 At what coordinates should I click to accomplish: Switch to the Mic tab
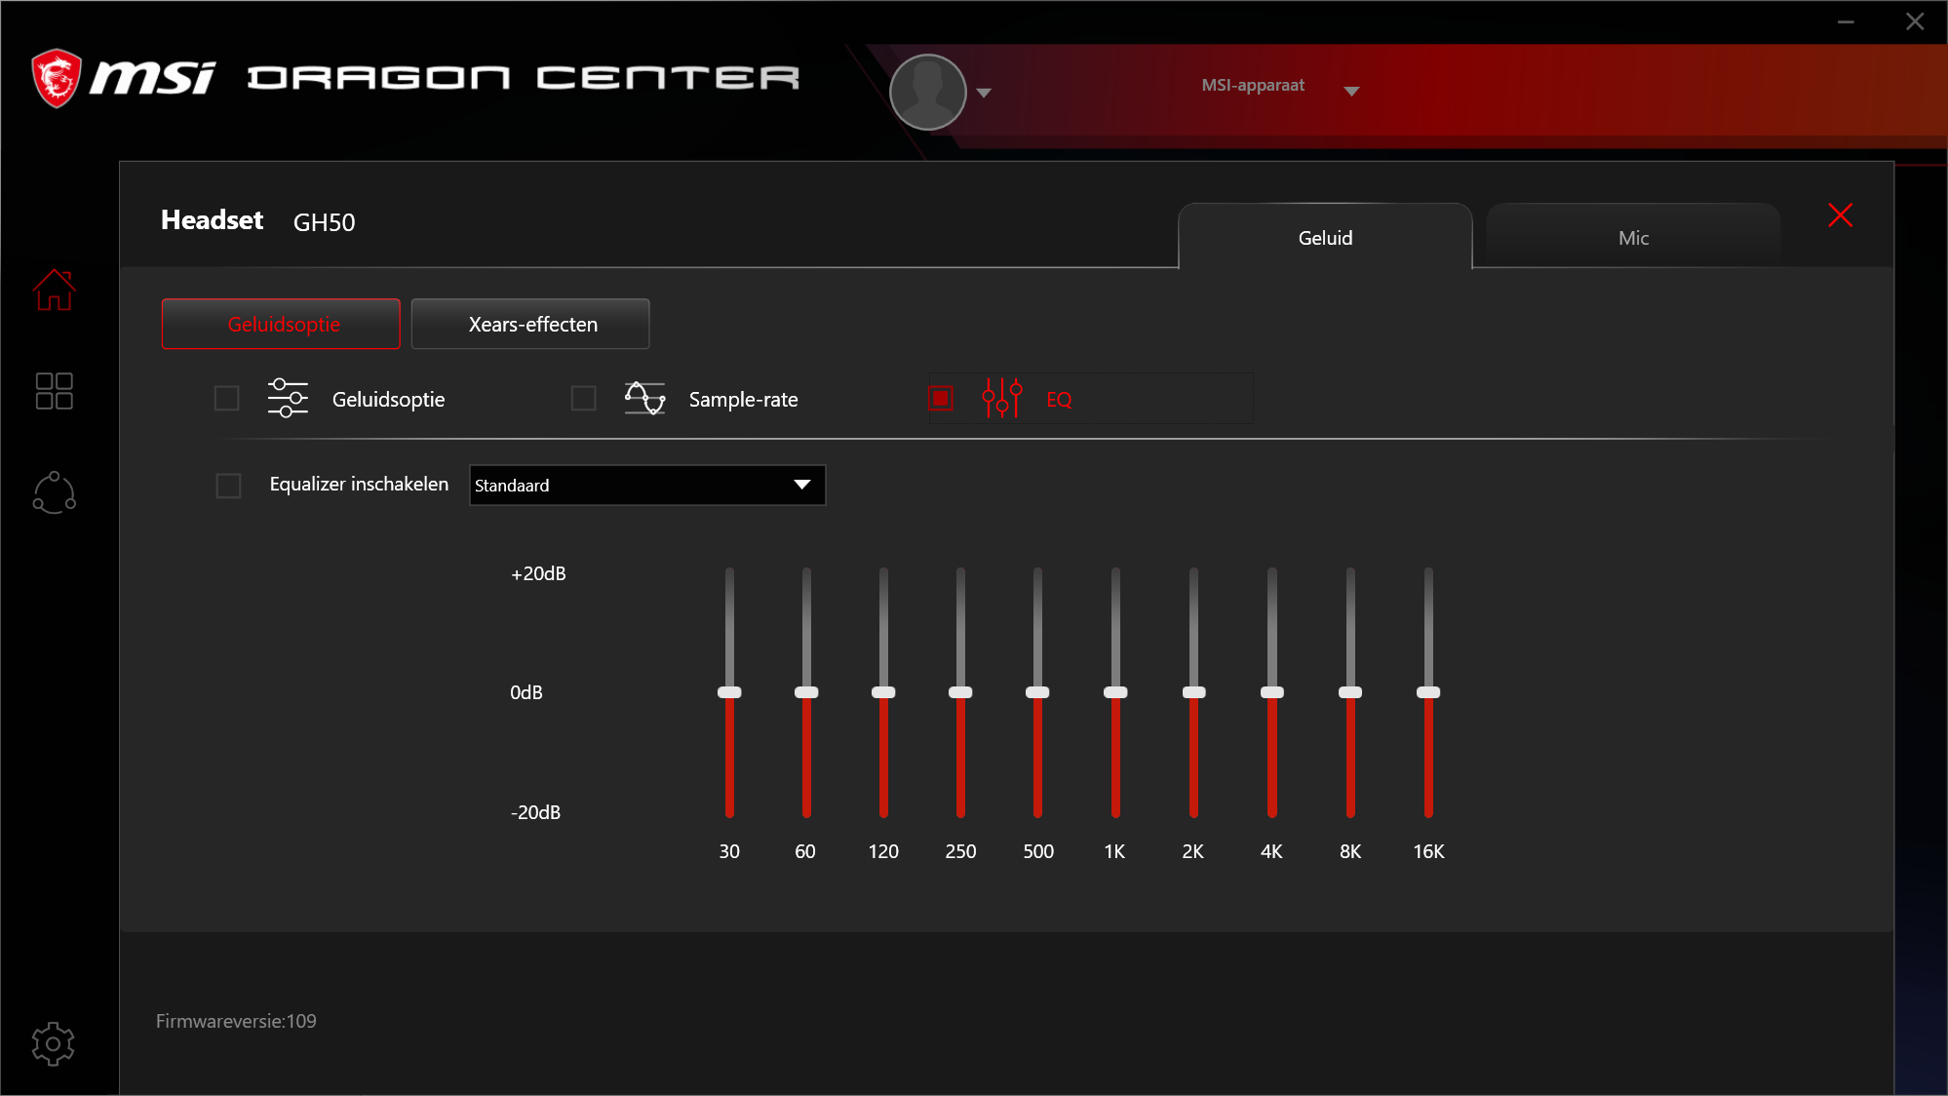click(x=1633, y=237)
